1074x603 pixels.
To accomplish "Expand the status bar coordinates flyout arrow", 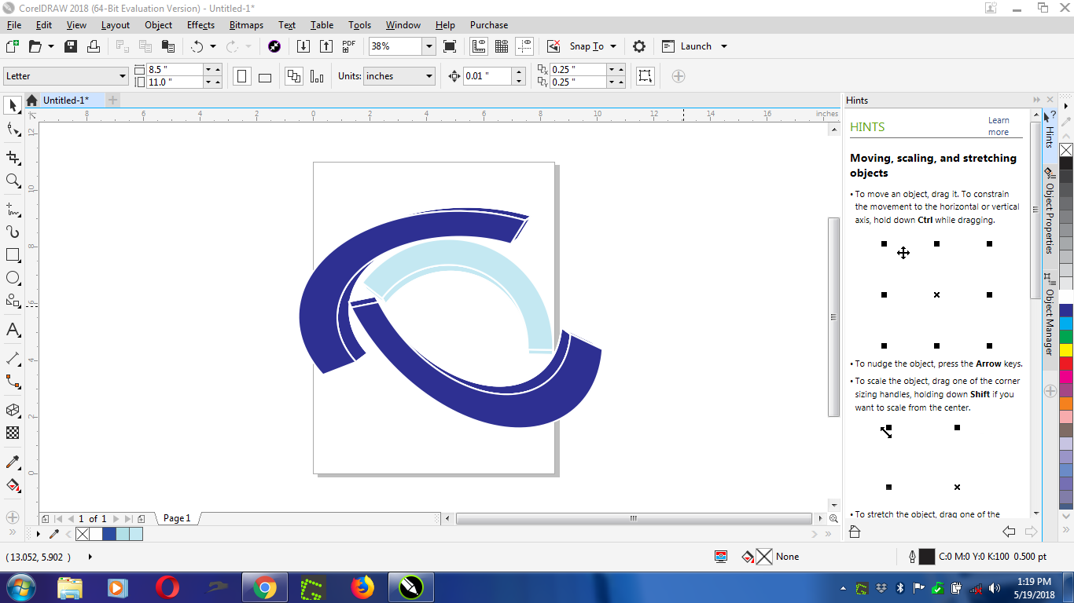I will [90, 557].
